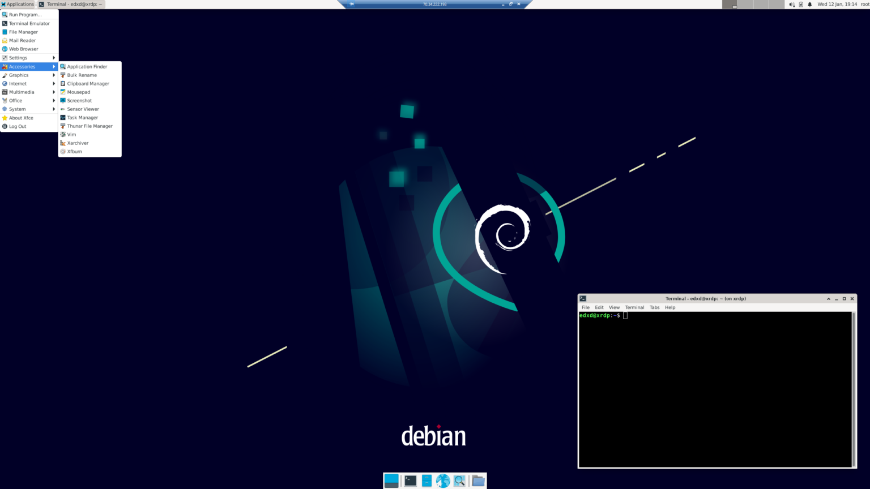Open the Terminal menu in the terminal window
The width and height of the screenshot is (870, 489).
coord(634,307)
